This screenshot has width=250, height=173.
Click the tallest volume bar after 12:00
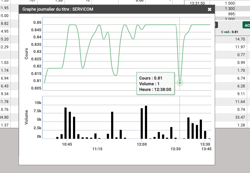pos(146,122)
